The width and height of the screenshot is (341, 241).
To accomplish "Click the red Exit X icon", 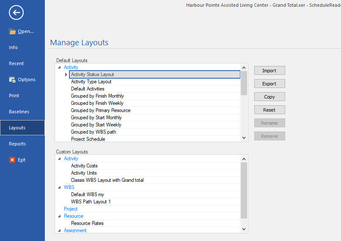I will 12,160.
